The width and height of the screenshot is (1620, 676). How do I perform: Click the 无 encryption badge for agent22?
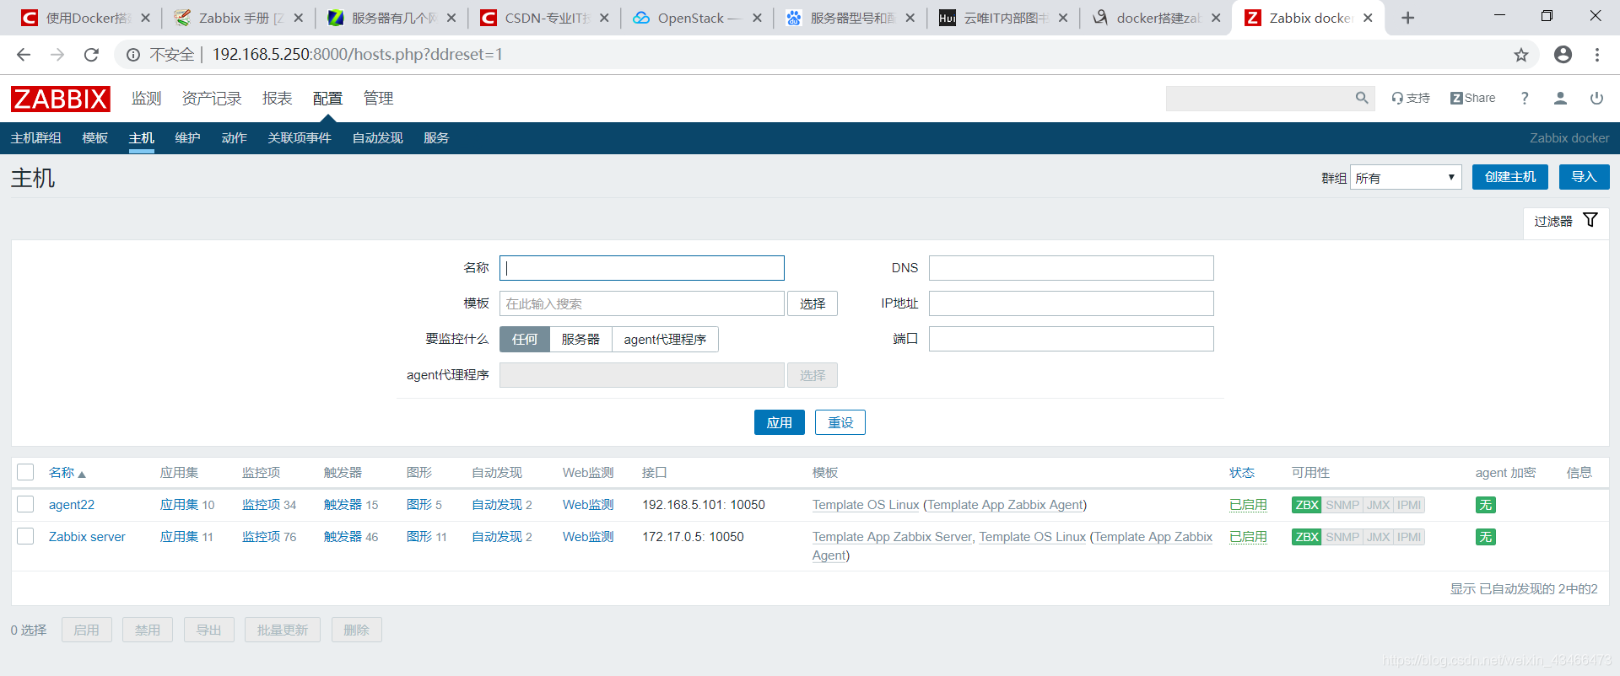1485,505
